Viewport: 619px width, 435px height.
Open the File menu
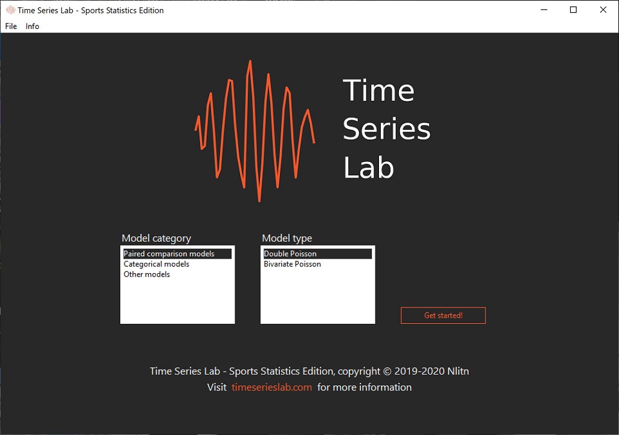pyautogui.click(x=11, y=26)
